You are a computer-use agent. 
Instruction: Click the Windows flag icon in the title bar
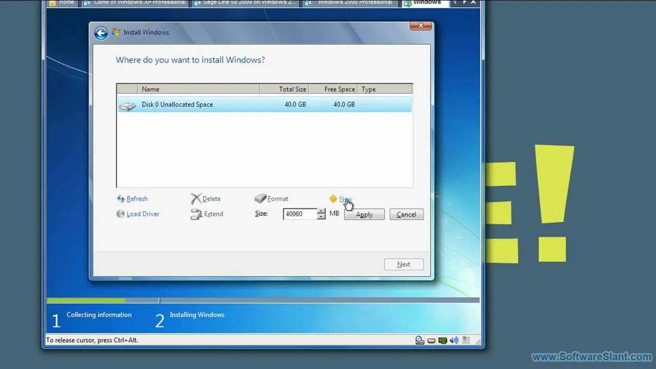click(x=116, y=32)
